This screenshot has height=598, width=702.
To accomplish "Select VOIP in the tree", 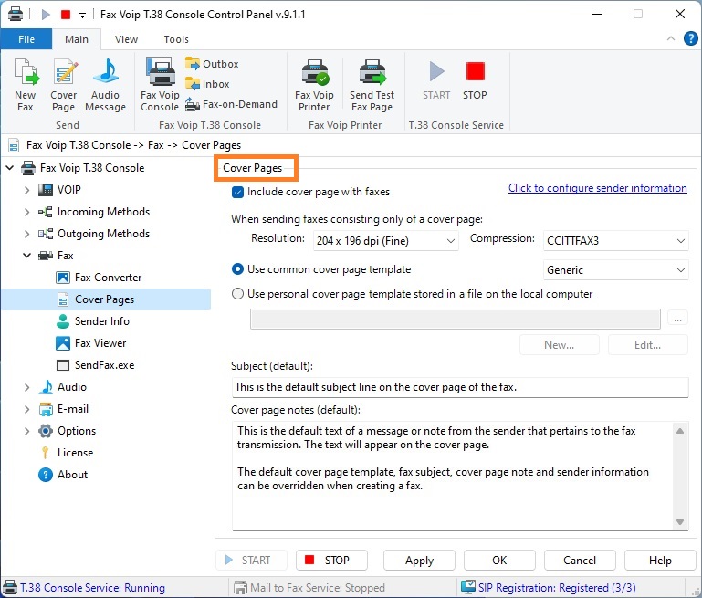I will point(69,190).
